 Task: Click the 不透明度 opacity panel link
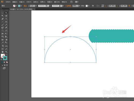68,6
